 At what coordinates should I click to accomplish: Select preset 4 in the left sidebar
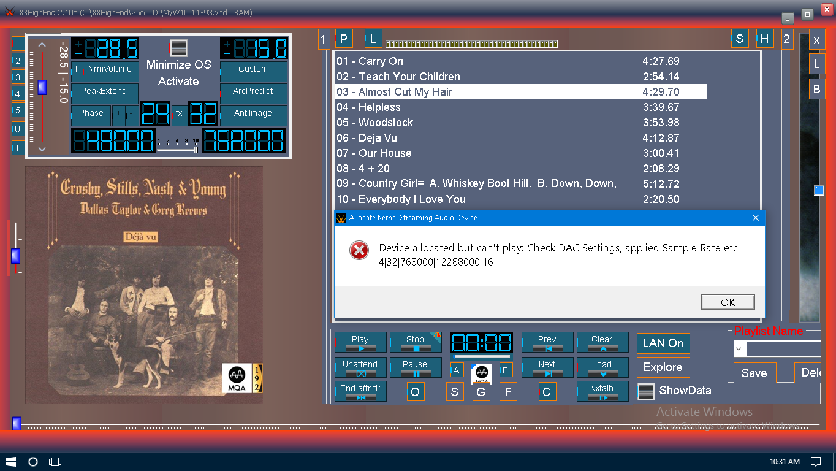[x=18, y=94]
